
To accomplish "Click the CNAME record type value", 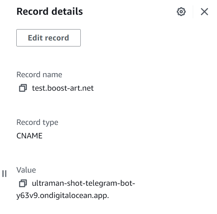I will [x=29, y=136].
